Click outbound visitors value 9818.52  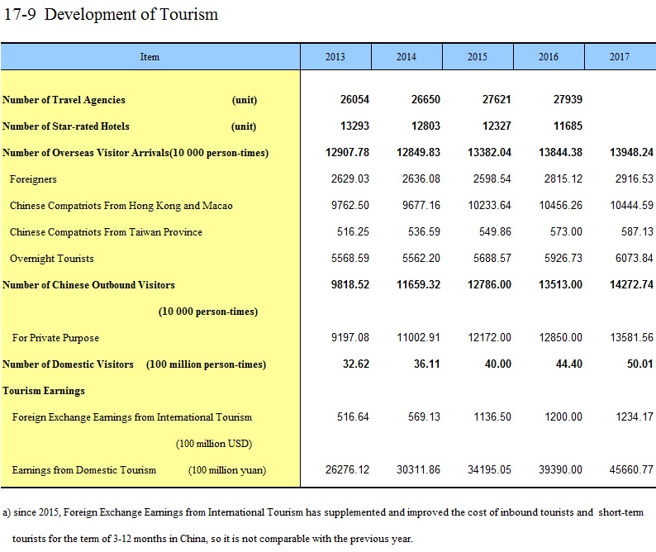[350, 284]
